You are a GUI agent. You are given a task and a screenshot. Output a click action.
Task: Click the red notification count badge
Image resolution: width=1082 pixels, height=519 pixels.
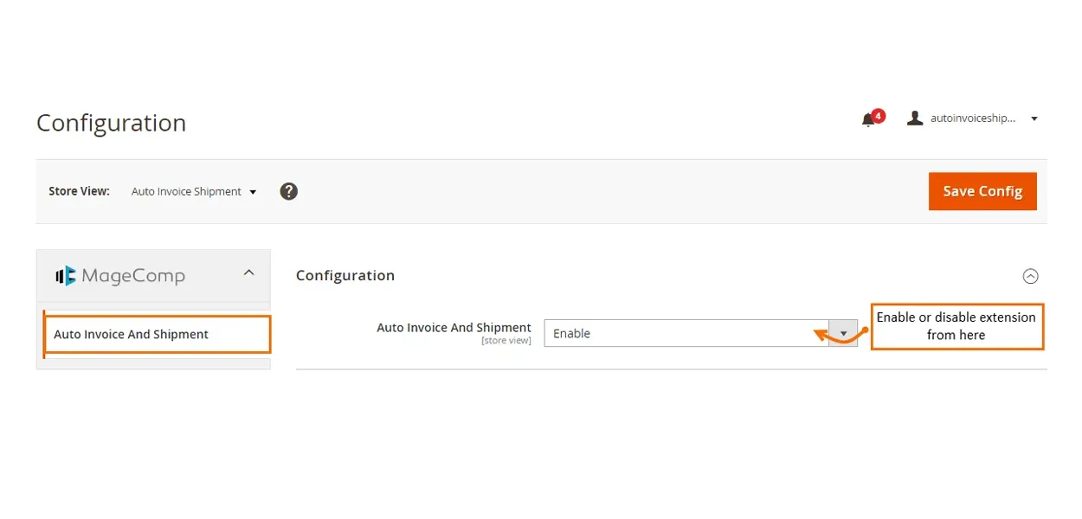[x=879, y=115]
